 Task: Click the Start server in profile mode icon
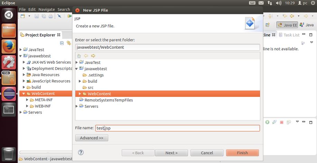click(274, 122)
